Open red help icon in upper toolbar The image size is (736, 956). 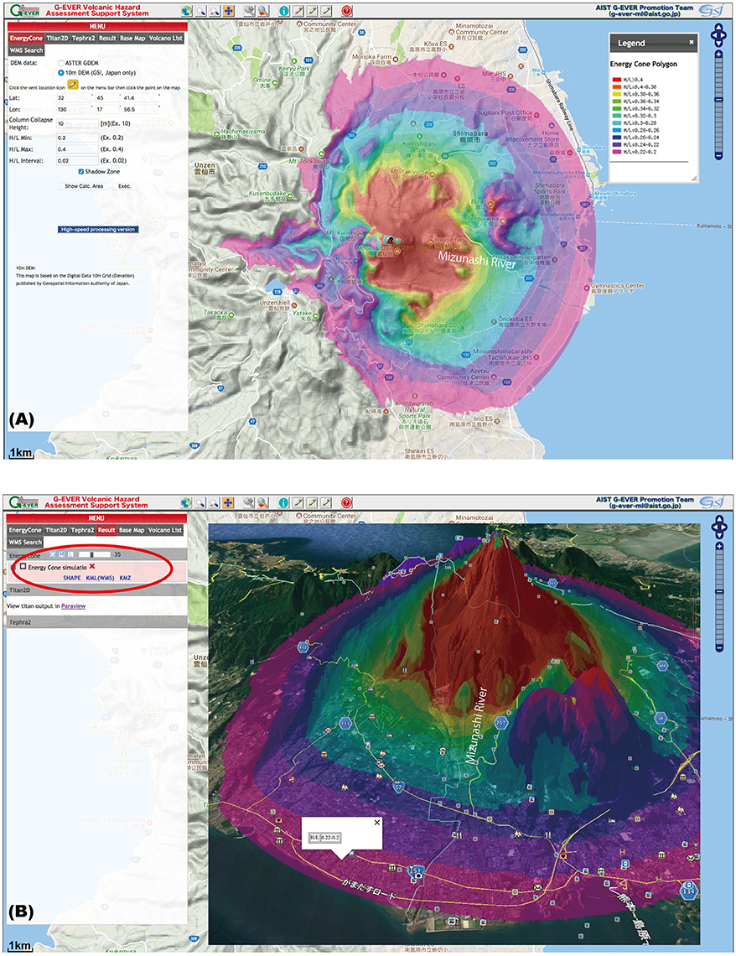[x=347, y=10]
